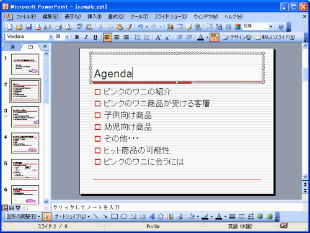
Task: Insert a diagram or organization chart
Action: point(161,216)
